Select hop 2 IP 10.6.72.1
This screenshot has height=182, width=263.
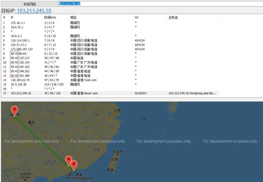click(x=17, y=27)
